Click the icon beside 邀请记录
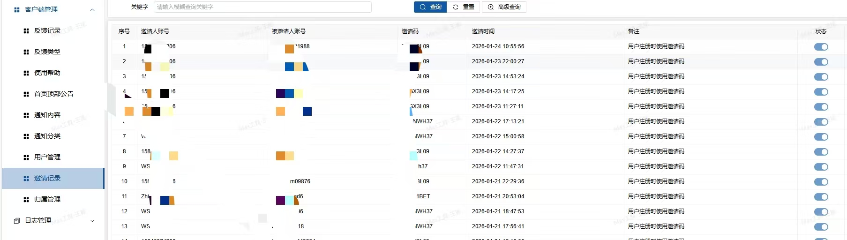The height and width of the screenshot is (240, 847). pos(26,179)
